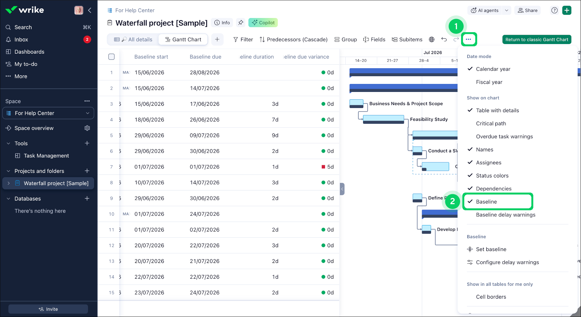Open Space overview settings gear

pyautogui.click(x=87, y=128)
